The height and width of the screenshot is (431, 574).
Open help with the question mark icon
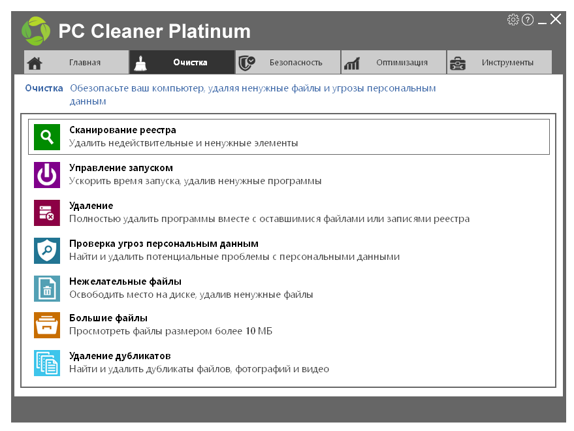[x=528, y=20]
